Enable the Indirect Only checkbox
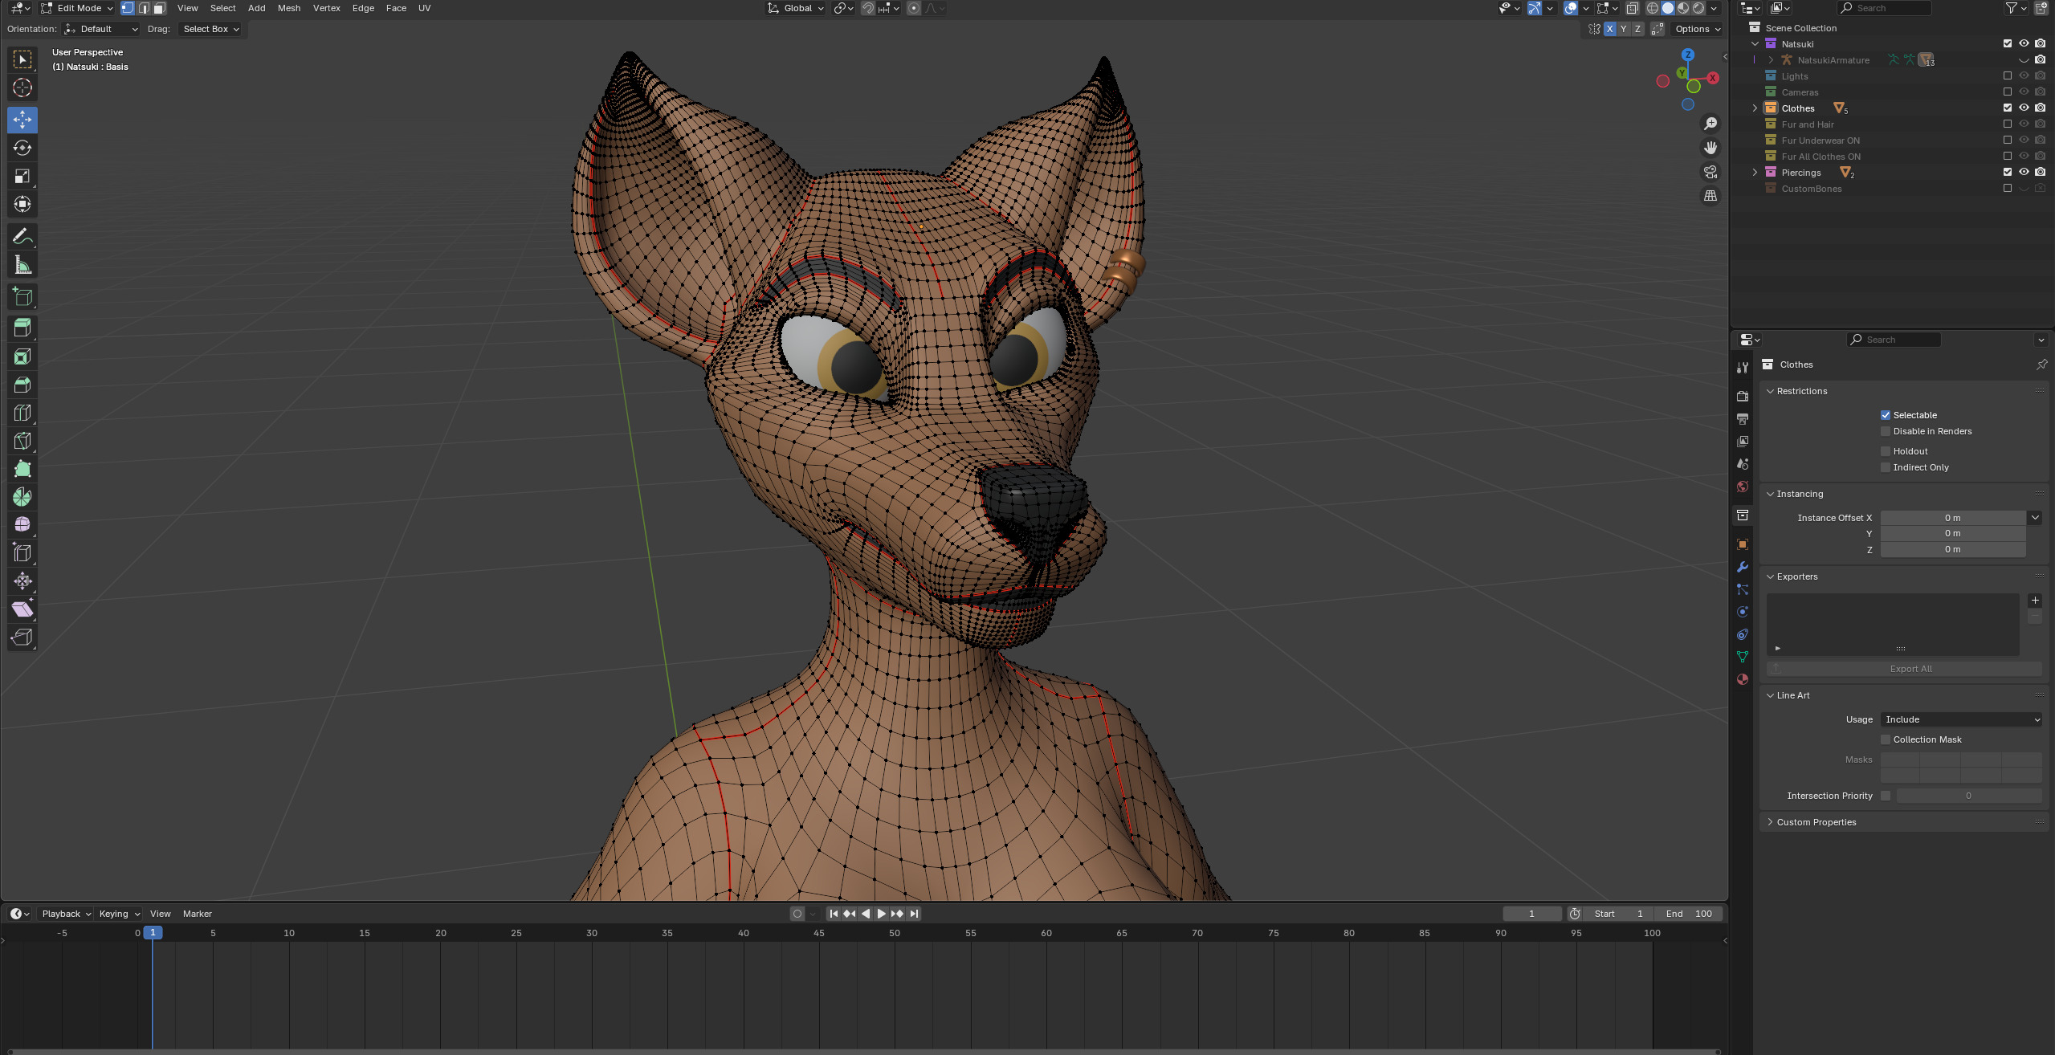This screenshot has height=1055, width=2055. (x=1885, y=467)
